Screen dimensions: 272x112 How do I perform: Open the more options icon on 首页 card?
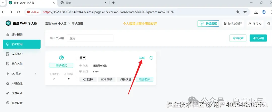pyautogui.click(x=151, y=58)
